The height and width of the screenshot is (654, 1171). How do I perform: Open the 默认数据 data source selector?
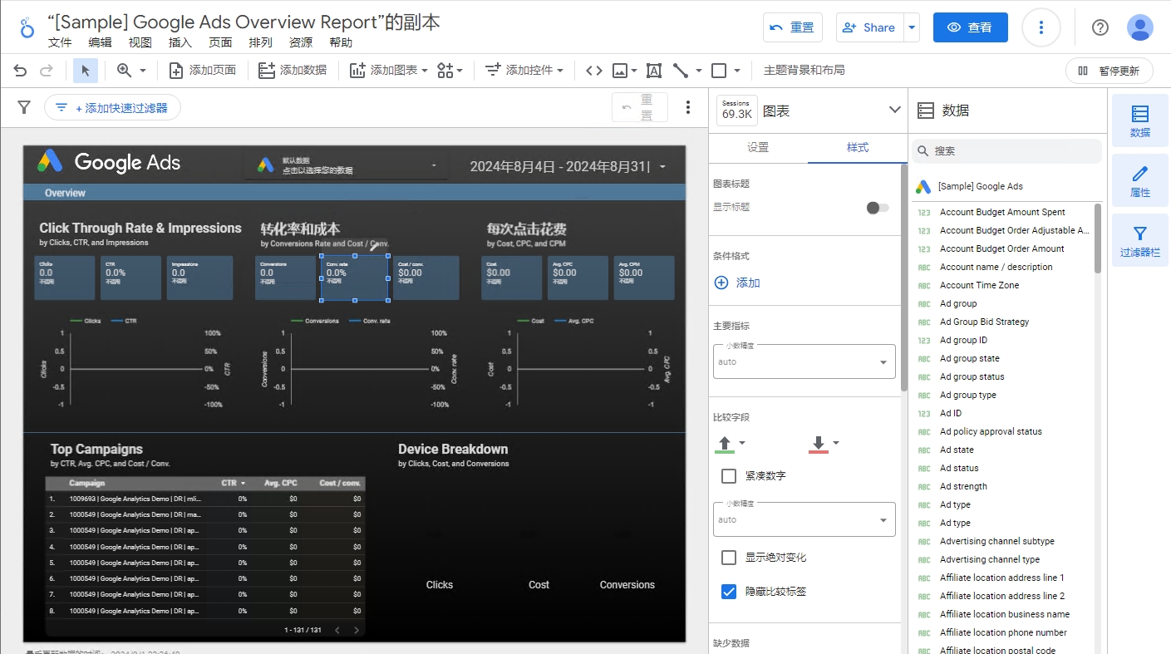pos(346,165)
